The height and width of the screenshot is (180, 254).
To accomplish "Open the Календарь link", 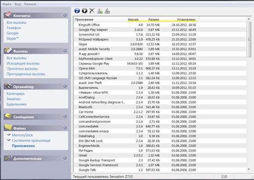I will (15, 94).
